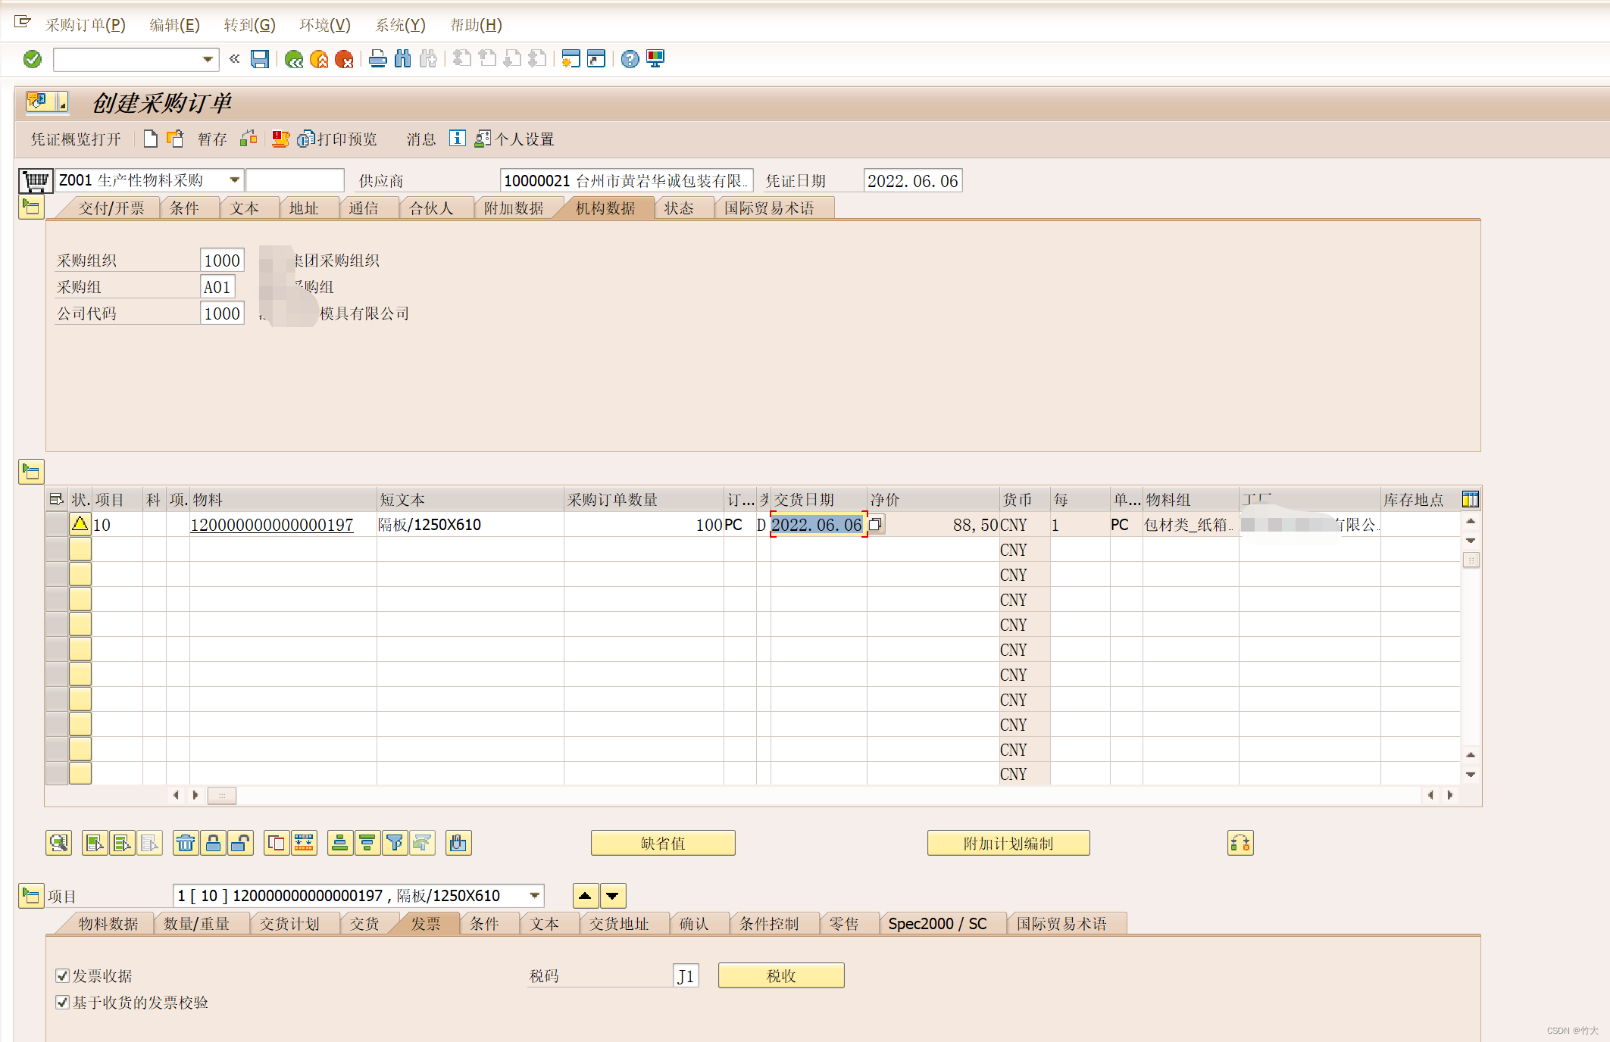Image resolution: width=1610 pixels, height=1042 pixels.
Task: Click the Save floppy disk icon
Action: pyautogui.click(x=260, y=59)
